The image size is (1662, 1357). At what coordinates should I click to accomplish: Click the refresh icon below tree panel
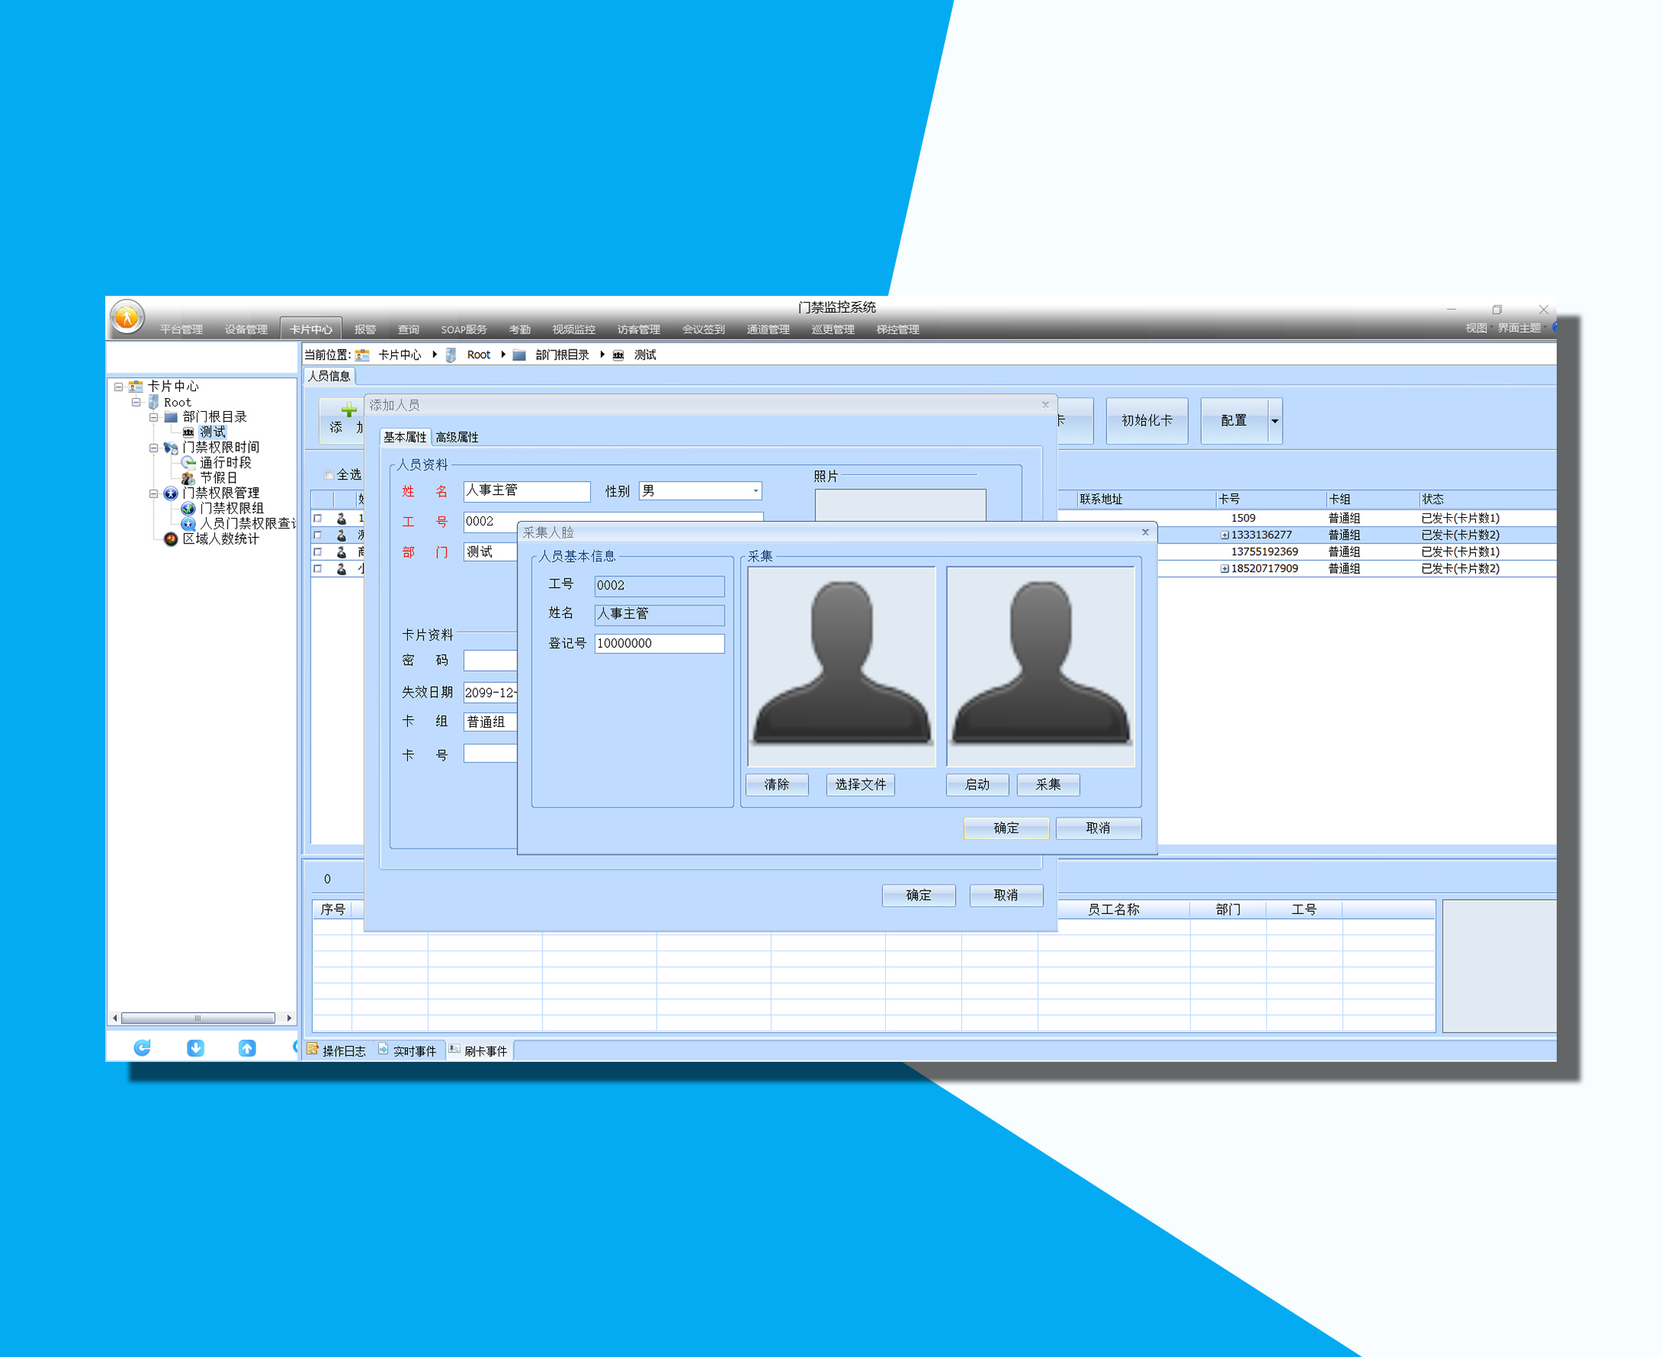tap(142, 1048)
